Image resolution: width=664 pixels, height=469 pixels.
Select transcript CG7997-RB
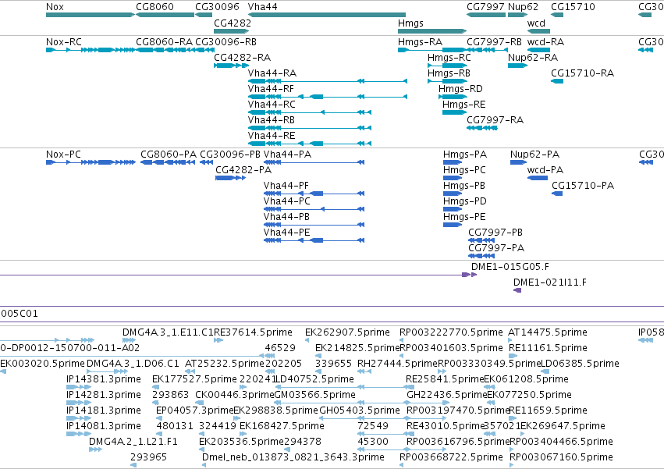click(494, 42)
